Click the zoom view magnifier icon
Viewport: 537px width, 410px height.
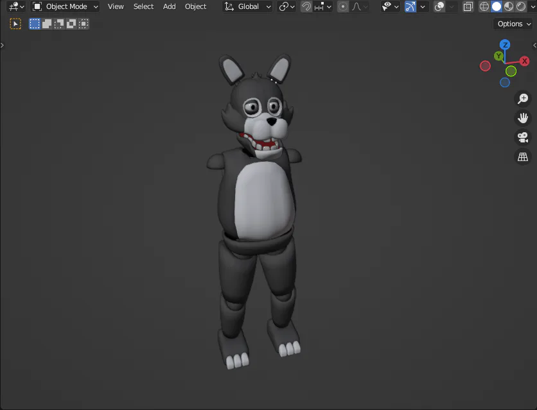pyautogui.click(x=523, y=98)
